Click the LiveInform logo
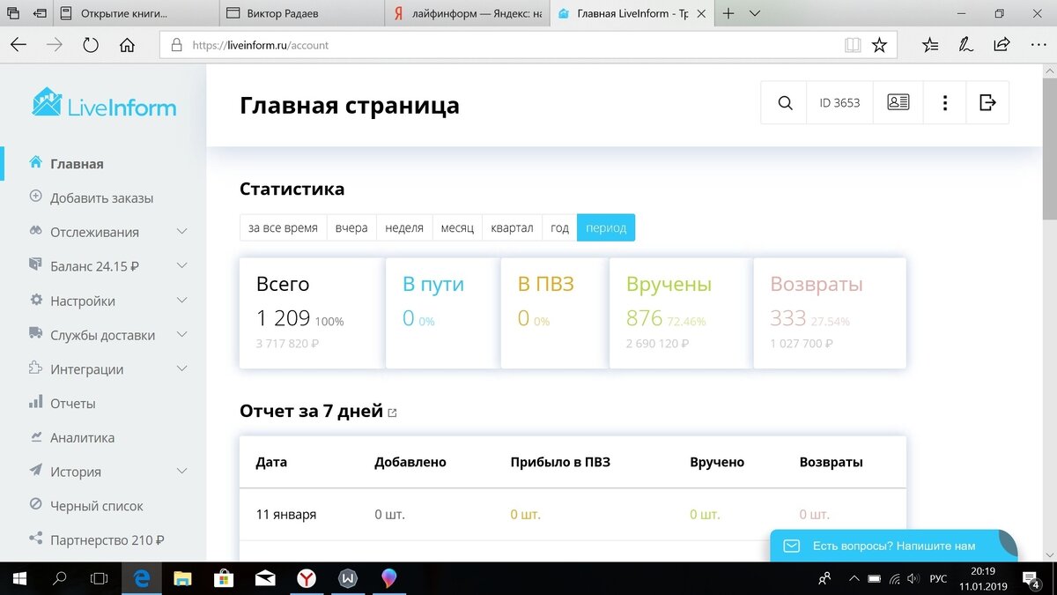 pos(101,104)
